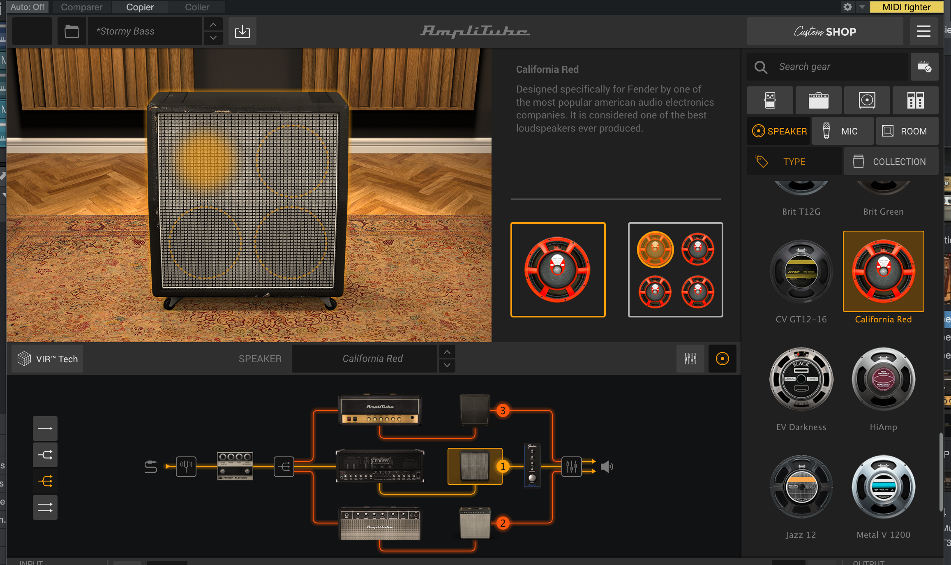
Task: Open the dropdown arrow beside settings gear
Action: 862,7
